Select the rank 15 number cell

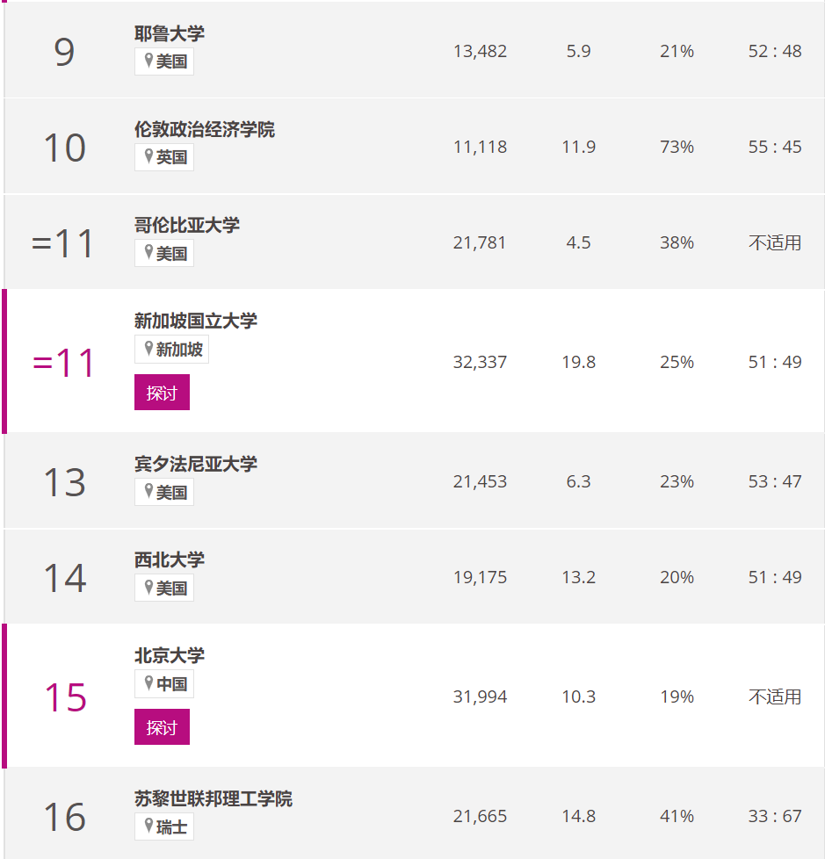(65, 697)
